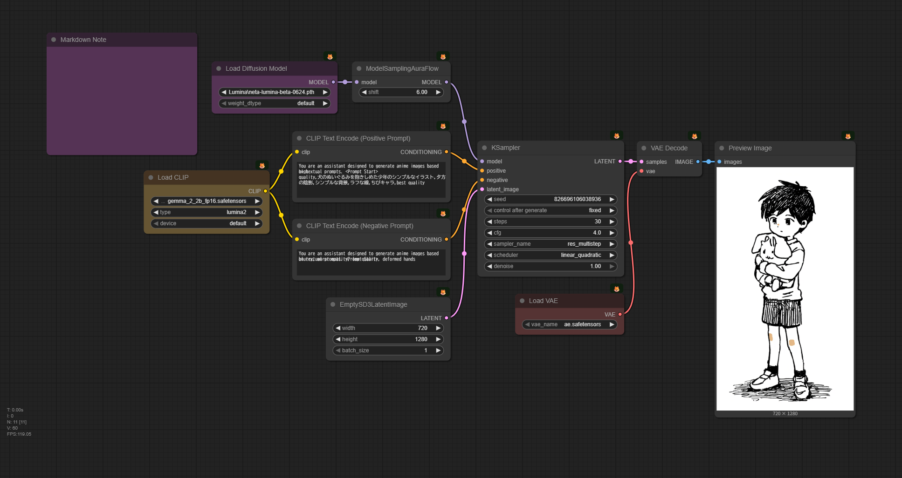Collapse the Load VAE node title dot
This screenshot has width=902, height=478.
pos(522,301)
